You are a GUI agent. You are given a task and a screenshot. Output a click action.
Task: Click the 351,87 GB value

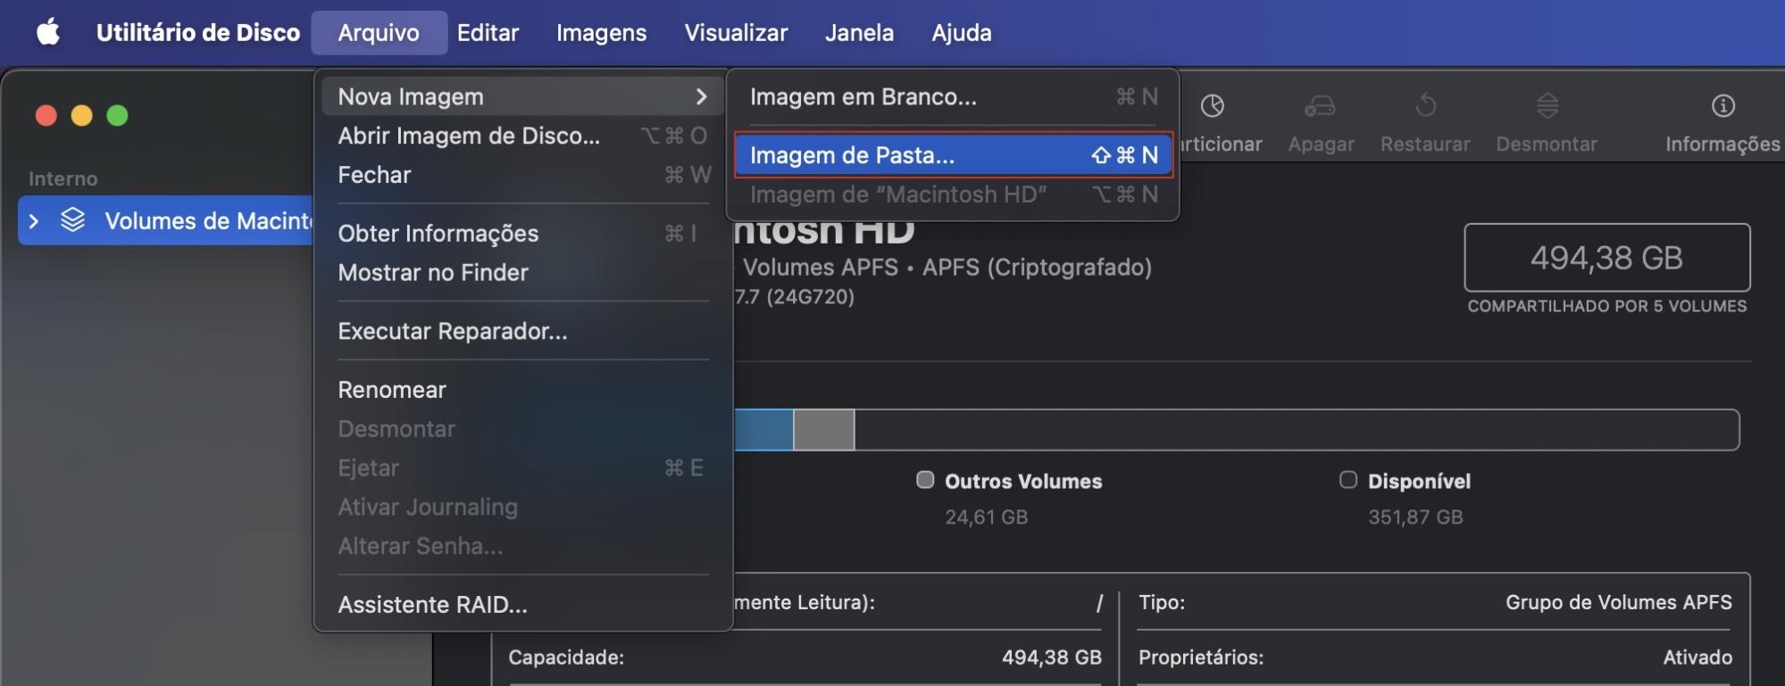coord(1415,517)
